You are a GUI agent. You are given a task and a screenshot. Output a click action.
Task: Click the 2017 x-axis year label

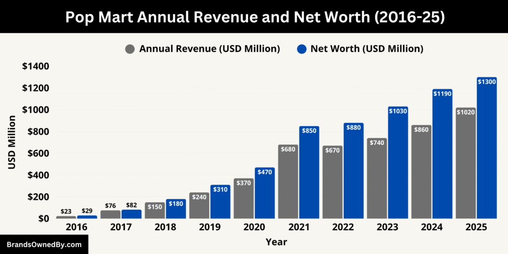point(121,227)
